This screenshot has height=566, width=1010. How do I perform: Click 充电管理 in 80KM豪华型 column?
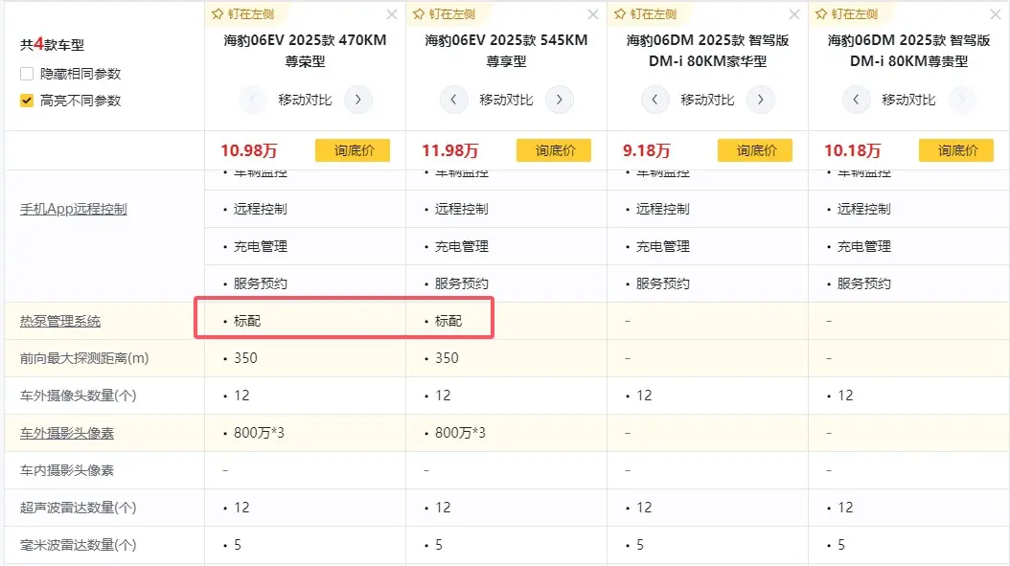pos(663,246)
